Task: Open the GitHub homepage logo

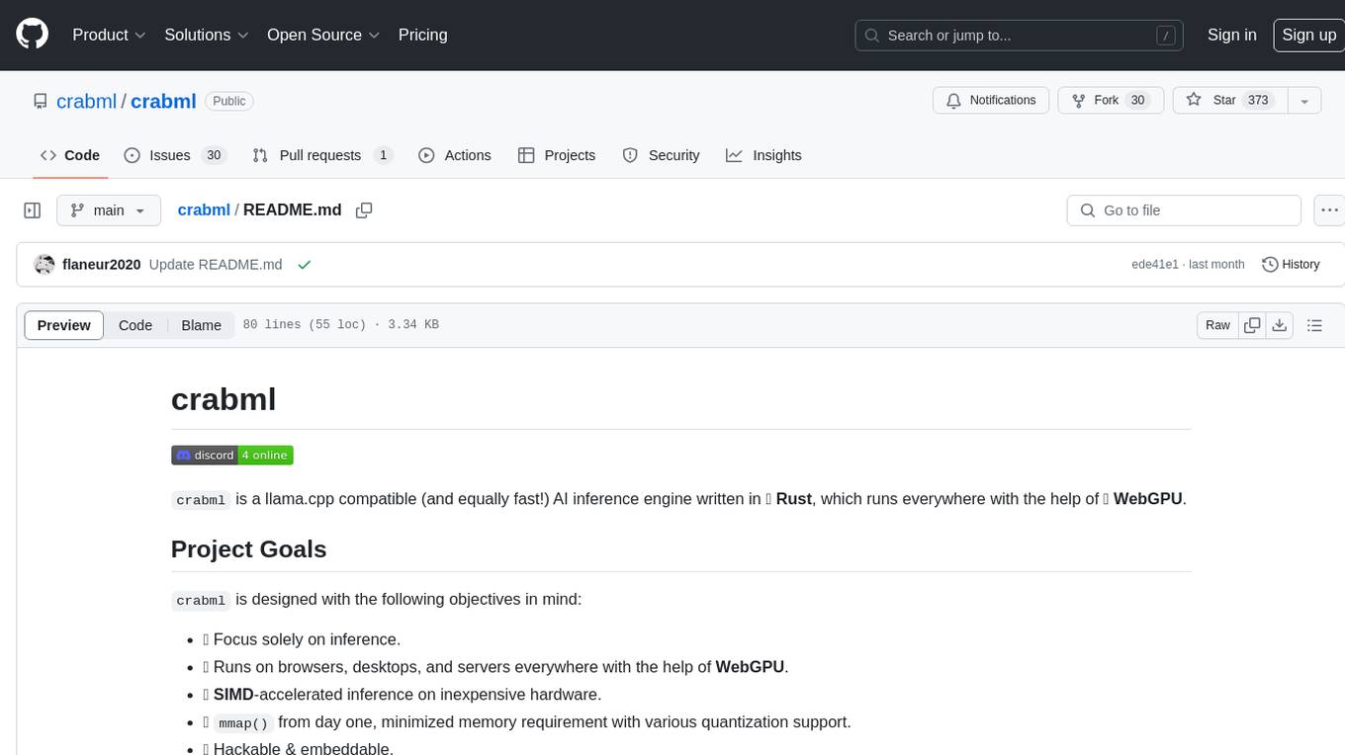Action: coord(33,35)
